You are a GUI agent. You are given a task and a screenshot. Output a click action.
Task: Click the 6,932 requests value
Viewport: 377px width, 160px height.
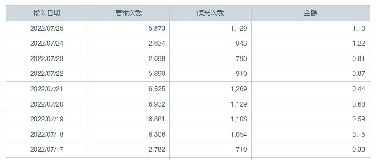pyautogui.click(x=157, y=104)
